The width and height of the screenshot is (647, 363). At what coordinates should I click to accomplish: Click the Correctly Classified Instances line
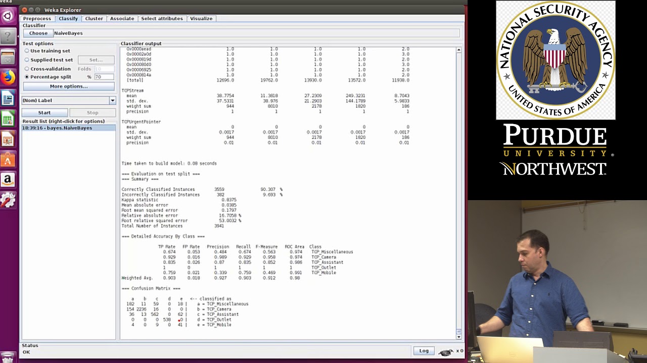[x=202, y=190]
